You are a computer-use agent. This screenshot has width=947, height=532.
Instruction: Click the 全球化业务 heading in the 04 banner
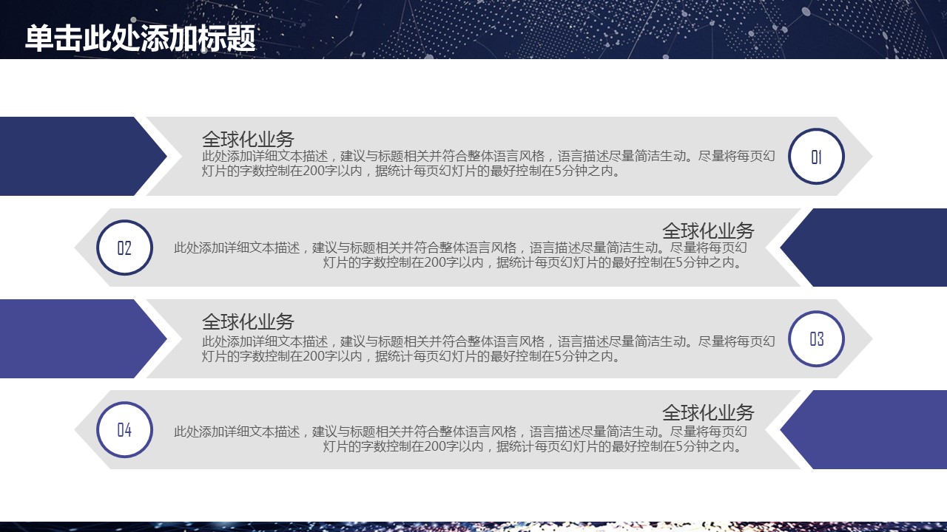coord(708,412)
